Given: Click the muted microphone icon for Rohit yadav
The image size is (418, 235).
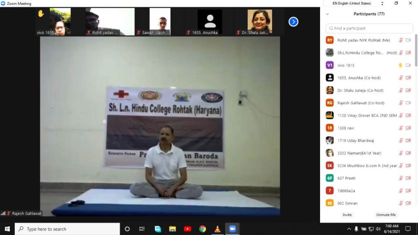Looking at the screenshot, I should coord(400,40).
